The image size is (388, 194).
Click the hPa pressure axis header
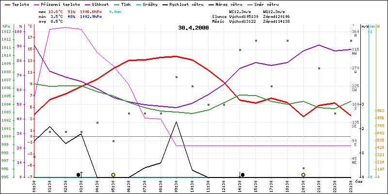[x=6, y=26]
